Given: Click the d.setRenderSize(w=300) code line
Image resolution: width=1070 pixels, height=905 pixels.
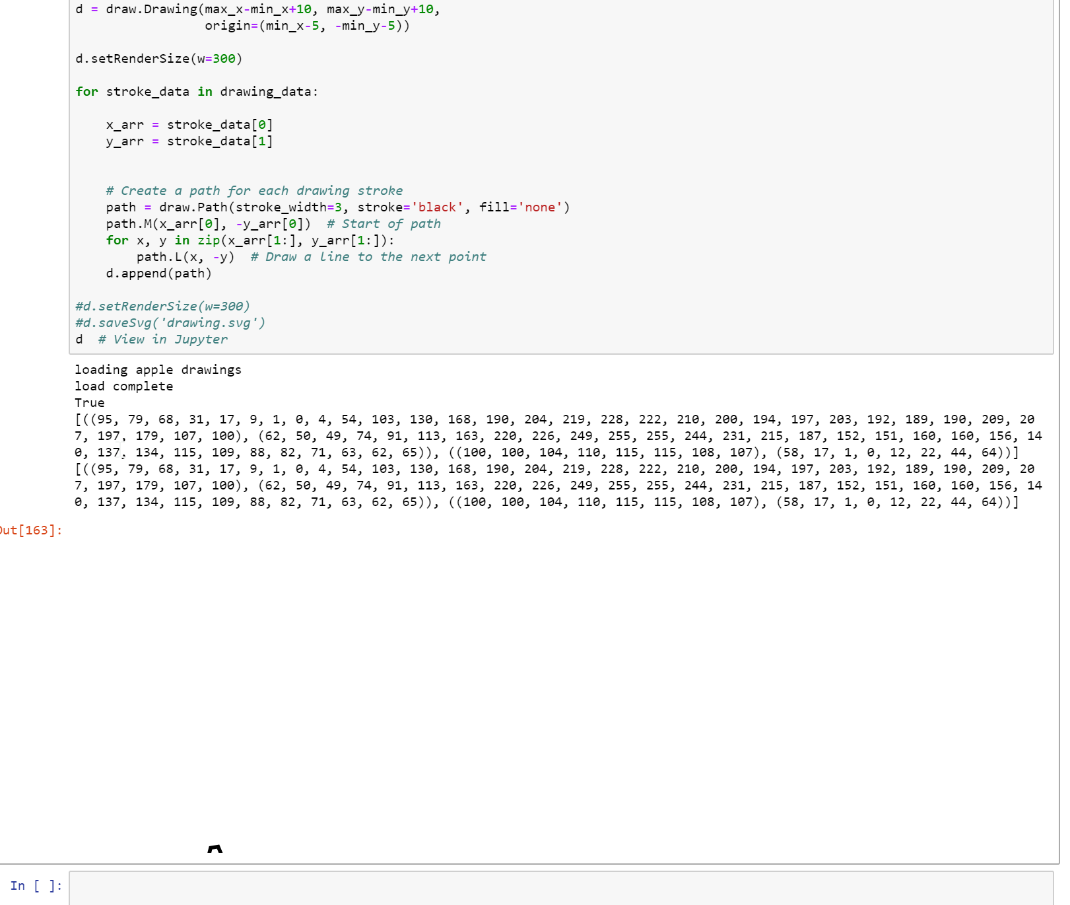Looking at the screenshot, I should click(158, 58).
